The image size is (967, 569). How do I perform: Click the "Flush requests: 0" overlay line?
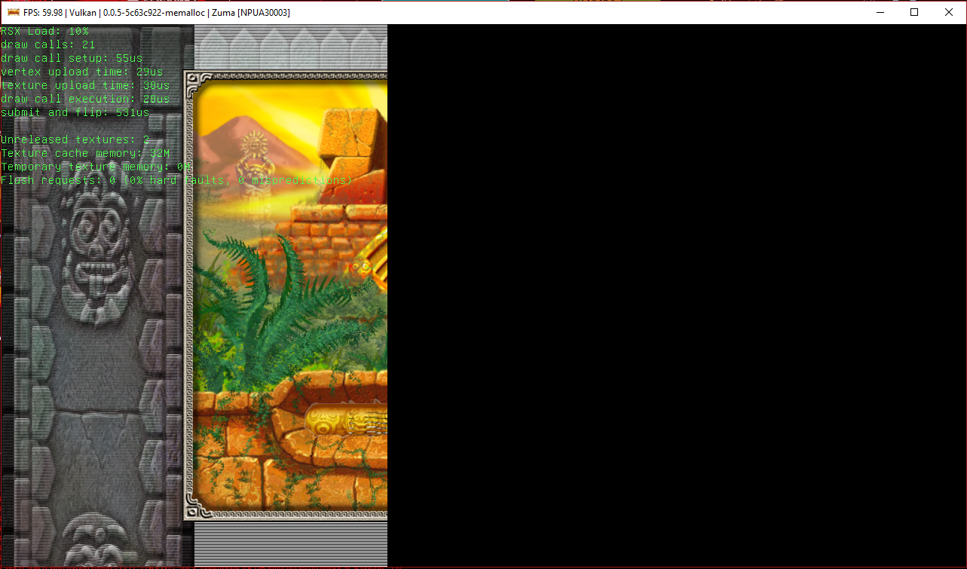176,180
